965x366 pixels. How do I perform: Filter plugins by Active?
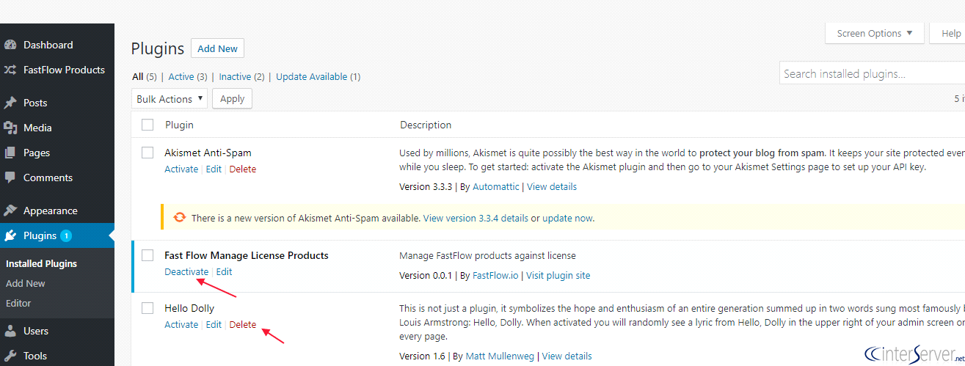(181, 76)
